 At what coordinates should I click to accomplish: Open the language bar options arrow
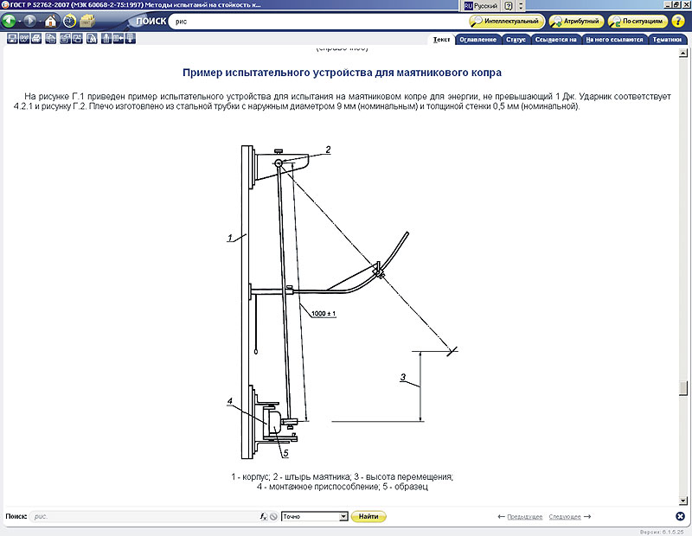coord(522,6)
